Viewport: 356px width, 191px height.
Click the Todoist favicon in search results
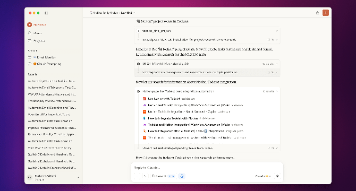tap(144, 99)
